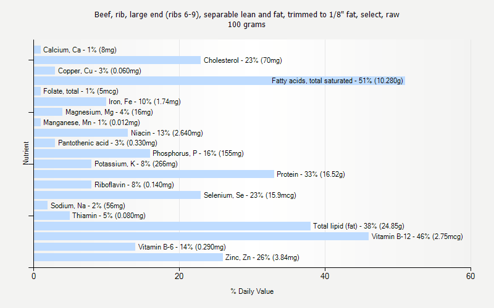Select the Selenium, Se bar

tap(117, 195)
